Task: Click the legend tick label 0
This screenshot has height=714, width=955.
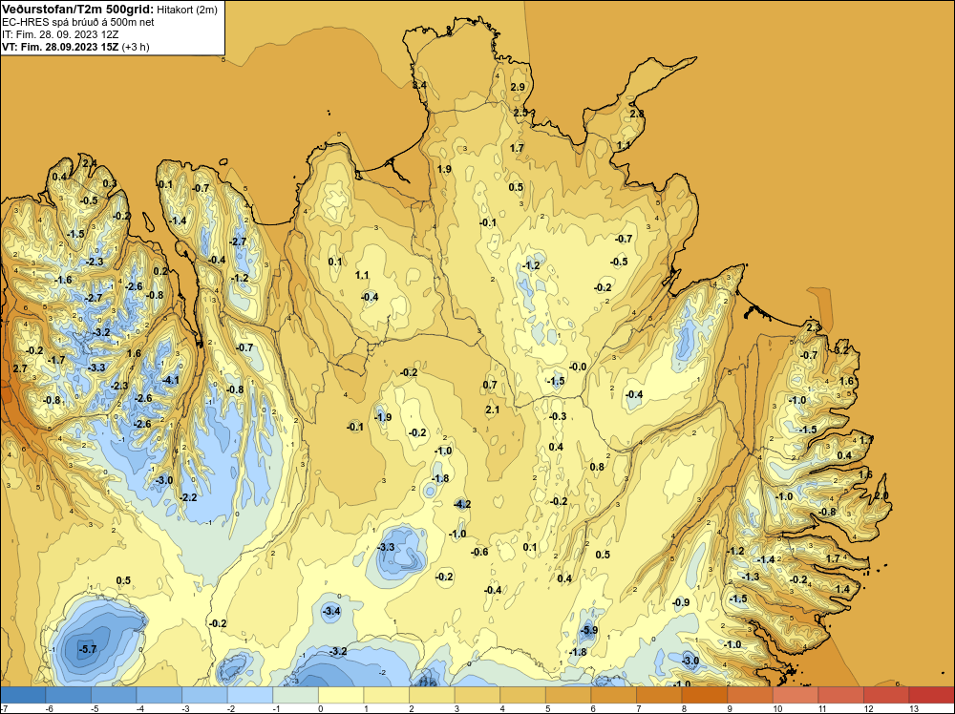Action: tap(320, 708)
